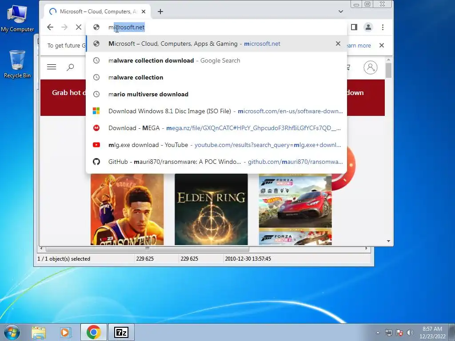Open a new tab with the plus button
This screenshot has width=455, height=341.
[x=160, y=12]
